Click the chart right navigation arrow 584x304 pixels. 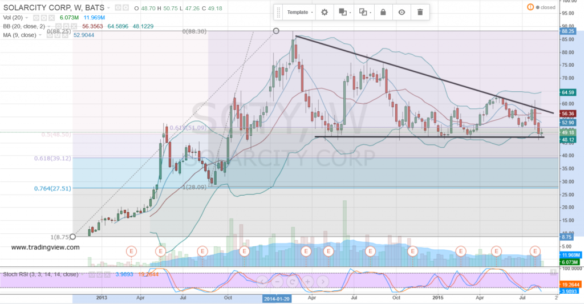point(323,282)
